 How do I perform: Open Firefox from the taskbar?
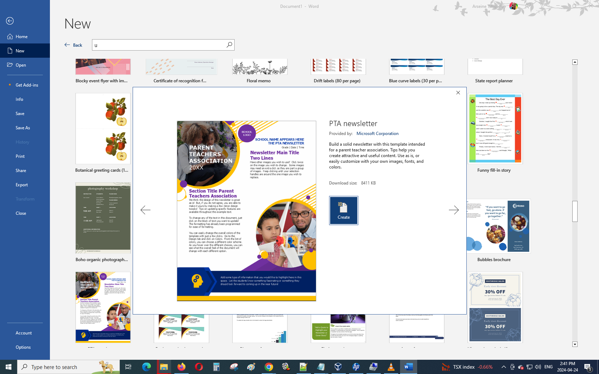pos(181,367)
